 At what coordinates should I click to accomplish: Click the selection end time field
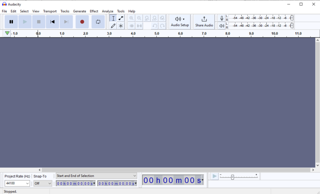[x=116, y=184]
